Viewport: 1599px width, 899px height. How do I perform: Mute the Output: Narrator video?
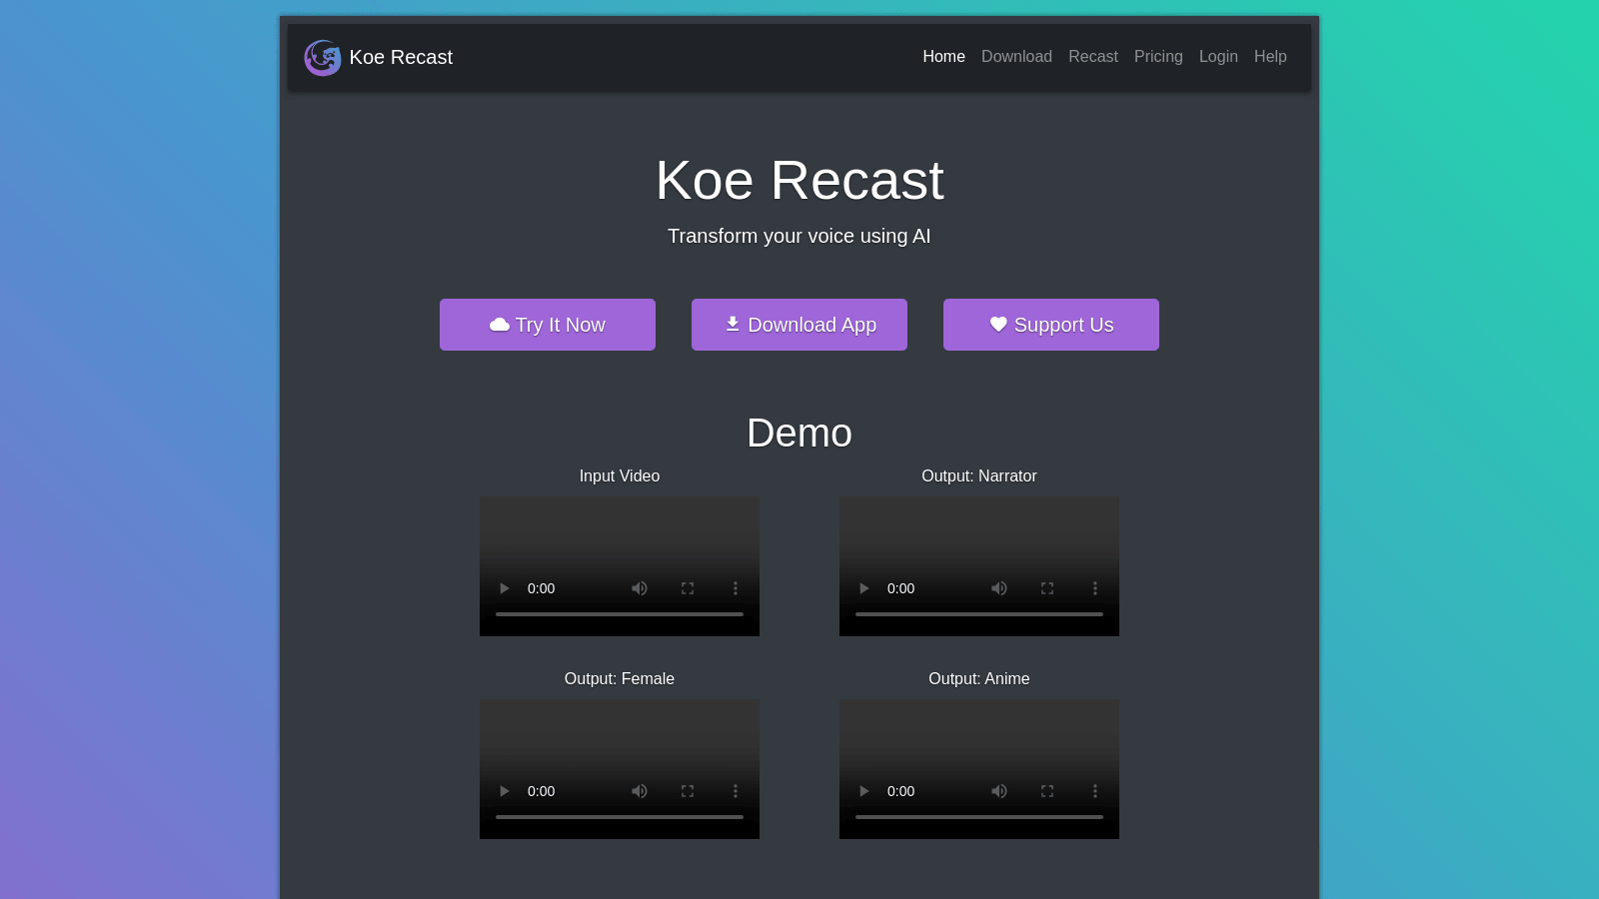click(x=998, y=588)
